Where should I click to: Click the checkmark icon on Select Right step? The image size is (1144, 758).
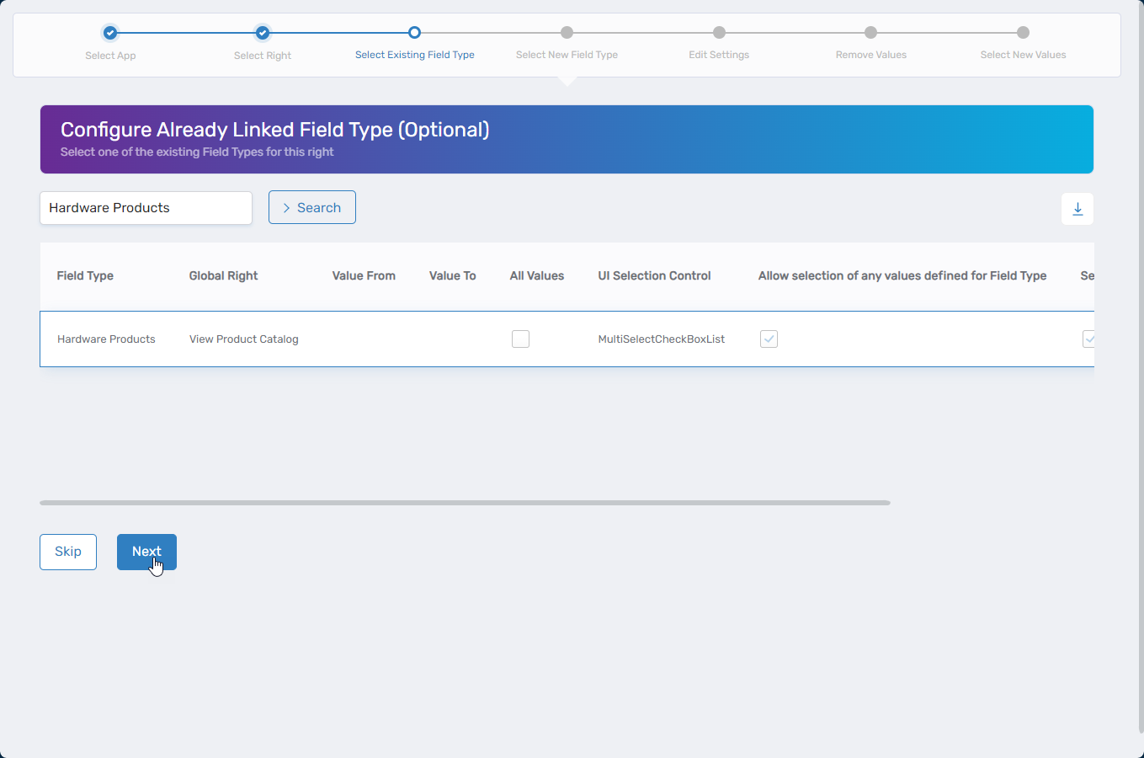click(262, 33)
